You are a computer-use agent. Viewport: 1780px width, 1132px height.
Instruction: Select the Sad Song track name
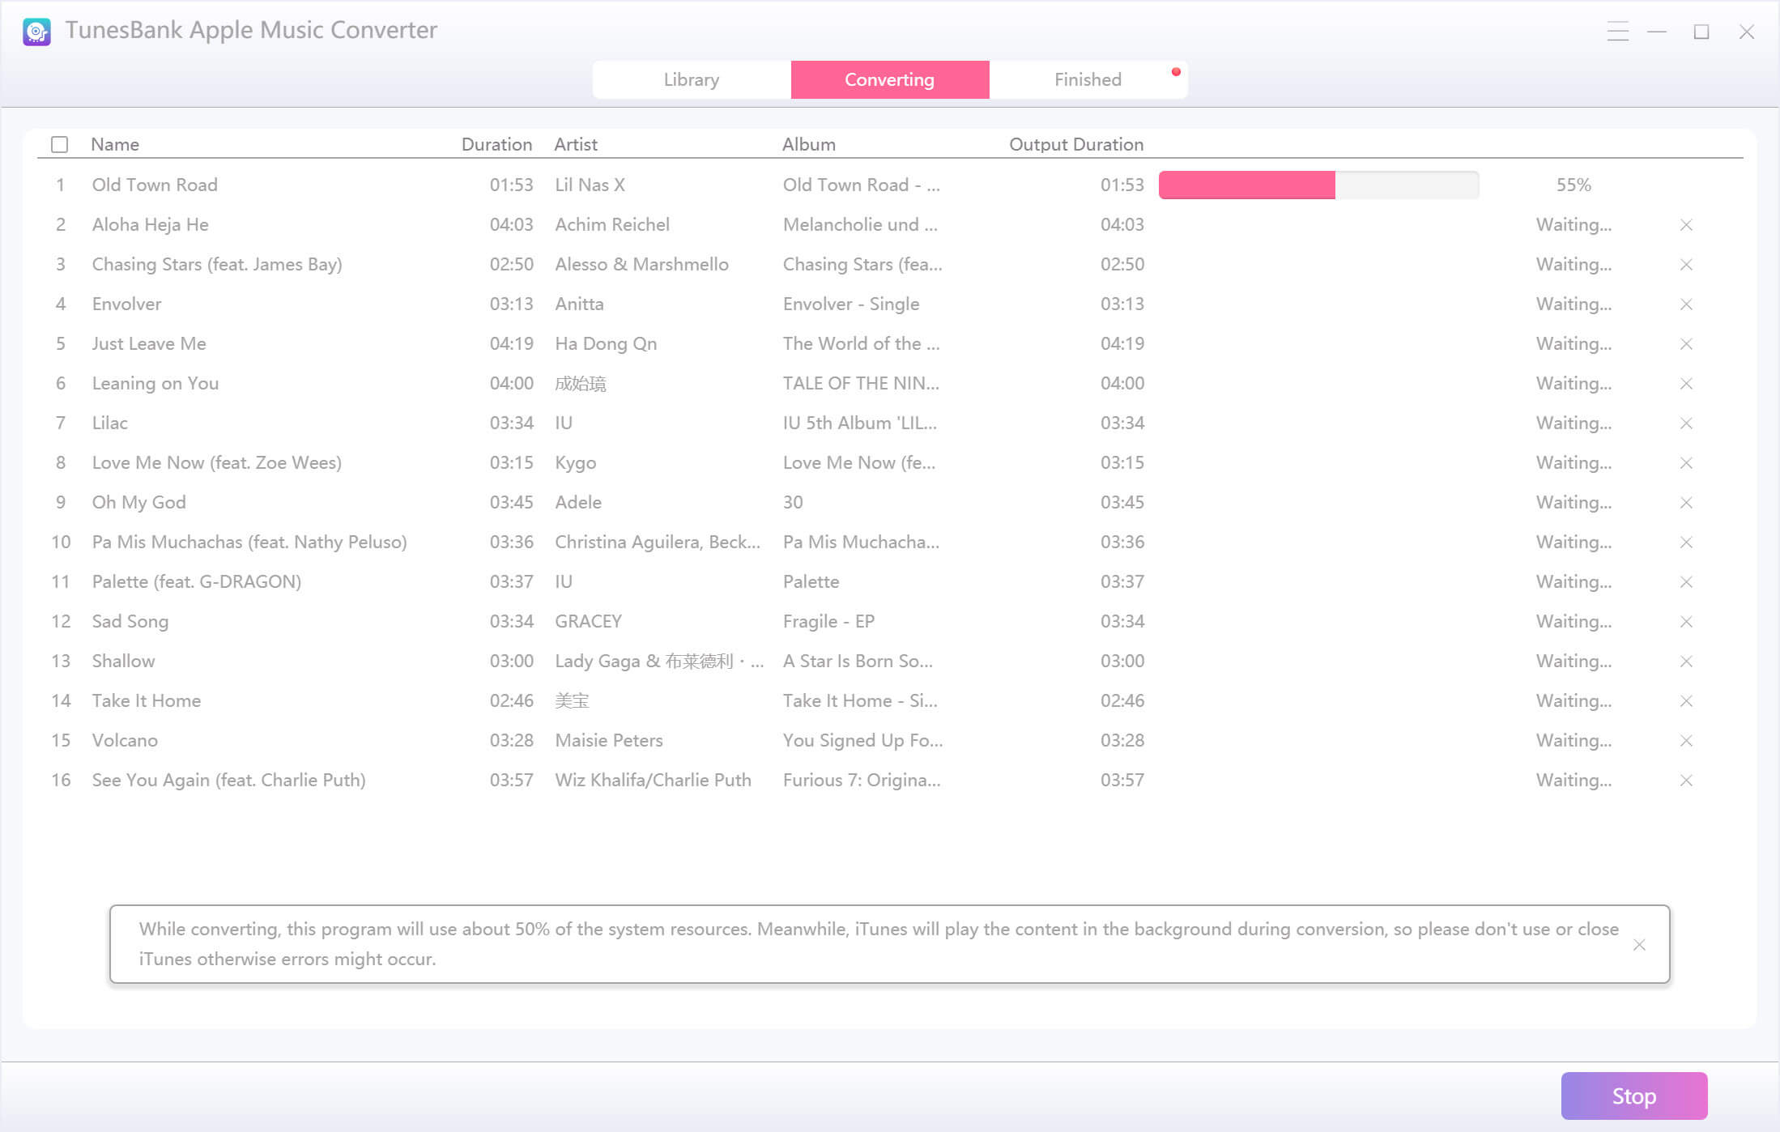point(130,621)
